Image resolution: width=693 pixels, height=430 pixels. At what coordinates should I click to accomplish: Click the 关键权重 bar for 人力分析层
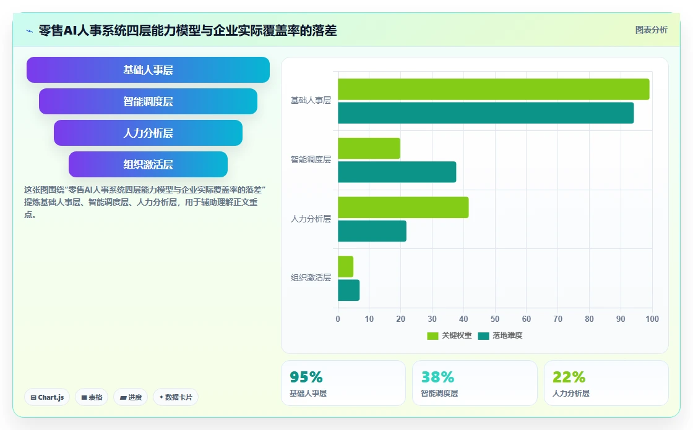pyautogui.click(x=403, y=208)
